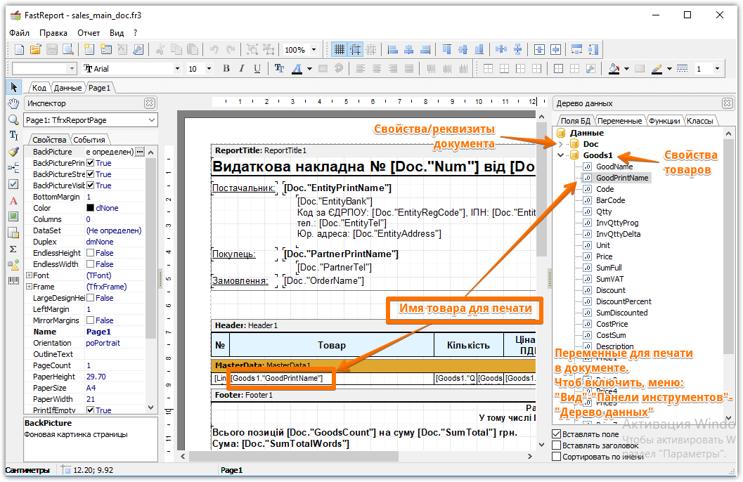
Task: Open the Правка menu
Action: [53, 32]
